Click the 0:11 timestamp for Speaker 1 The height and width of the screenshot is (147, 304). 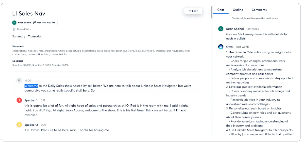43,100
